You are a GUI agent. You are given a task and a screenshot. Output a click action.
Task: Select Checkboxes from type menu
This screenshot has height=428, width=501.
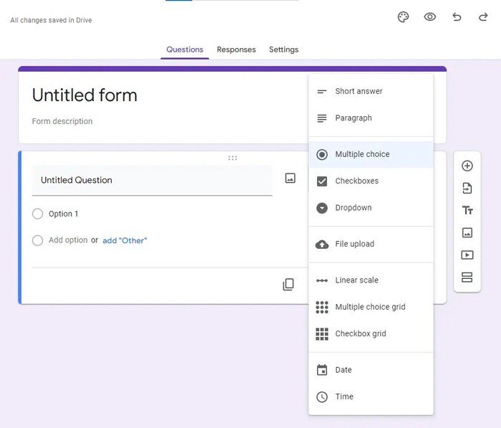356,181
